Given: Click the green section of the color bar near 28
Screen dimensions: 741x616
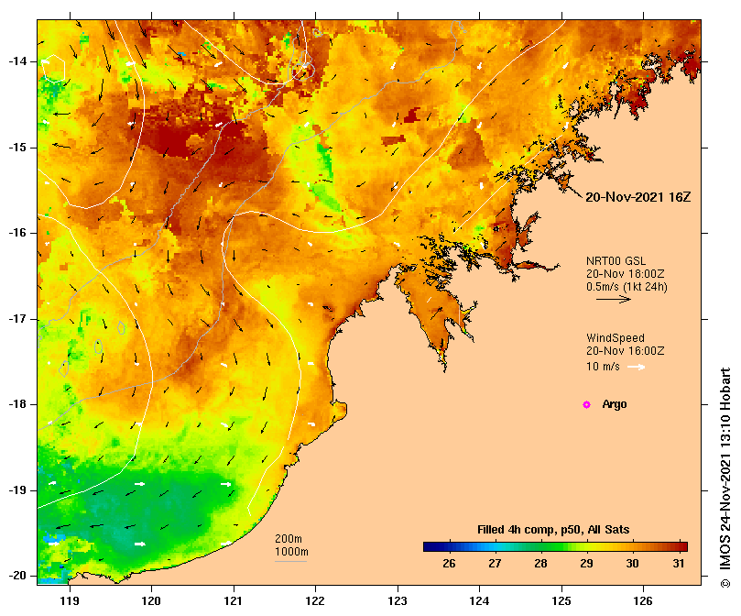Looking at the screenshot, I should pos(541,547).
